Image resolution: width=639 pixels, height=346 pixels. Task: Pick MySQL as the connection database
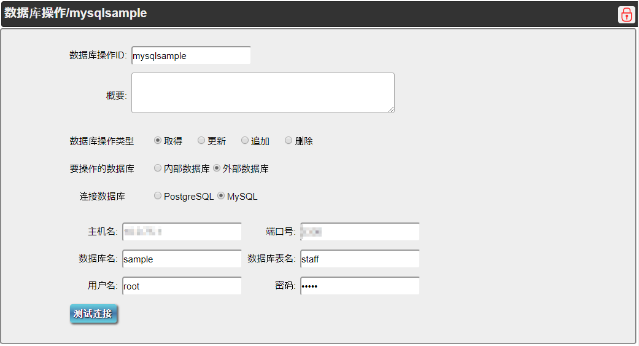221,196
